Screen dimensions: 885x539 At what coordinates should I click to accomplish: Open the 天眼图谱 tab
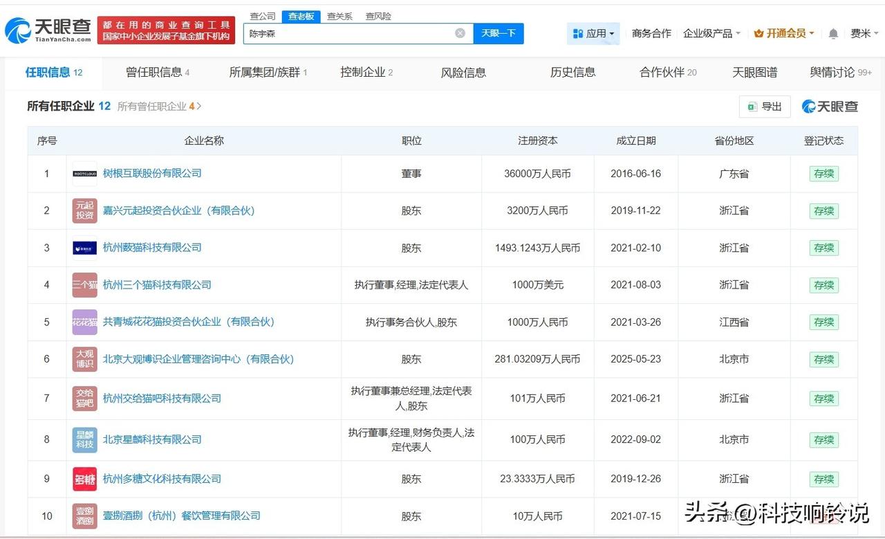coord(755,73)
